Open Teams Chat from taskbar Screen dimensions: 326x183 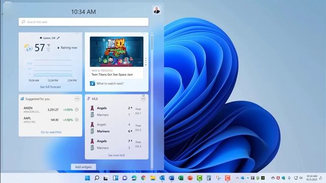tap(125, 178)
